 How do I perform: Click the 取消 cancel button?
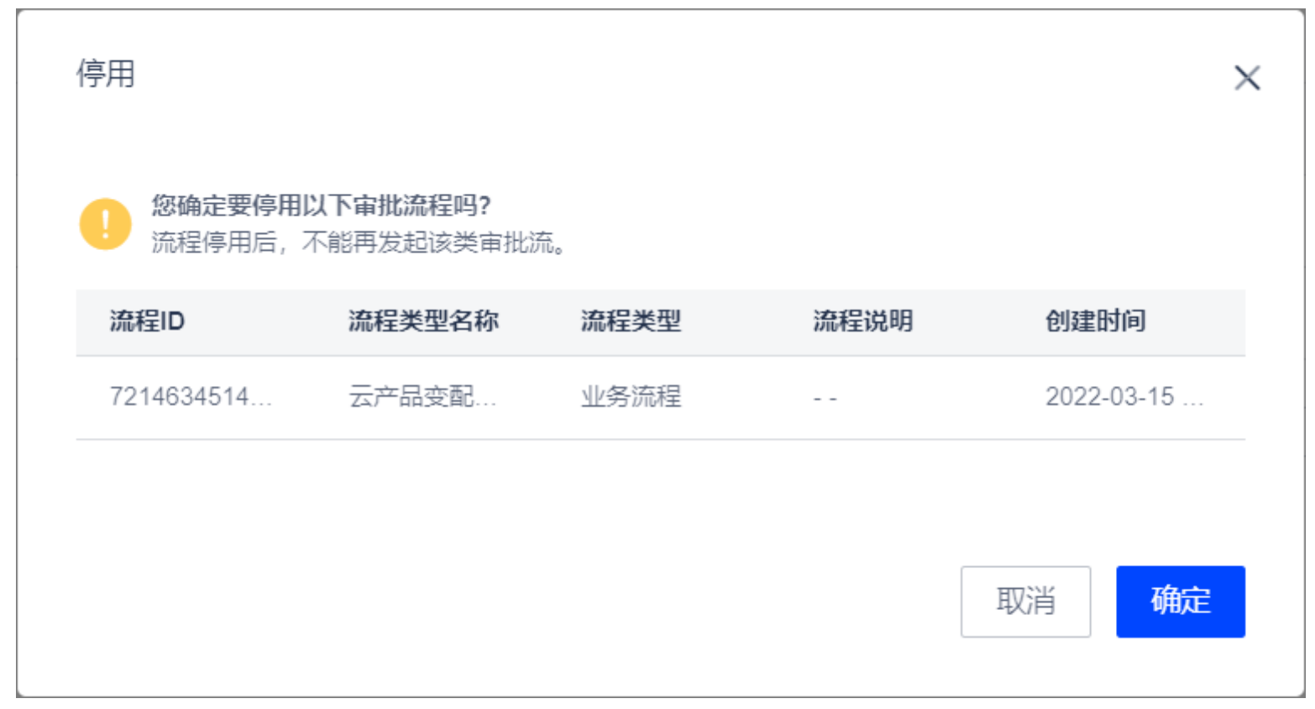pos(1025,601)
